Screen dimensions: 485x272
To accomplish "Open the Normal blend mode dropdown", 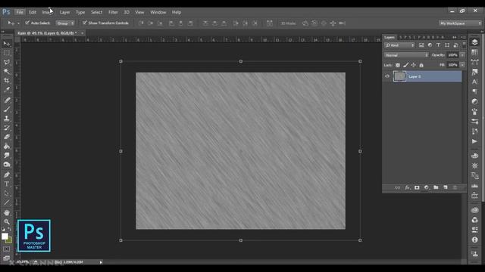I will coord(406,55).
